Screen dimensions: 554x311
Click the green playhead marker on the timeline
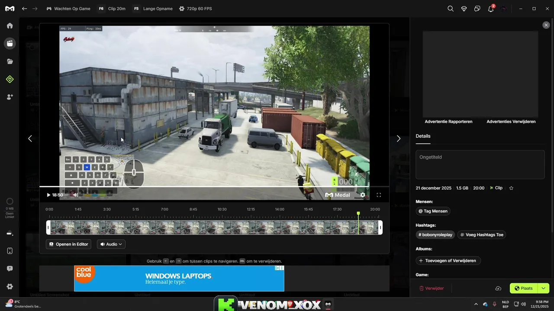pos(358,214)
